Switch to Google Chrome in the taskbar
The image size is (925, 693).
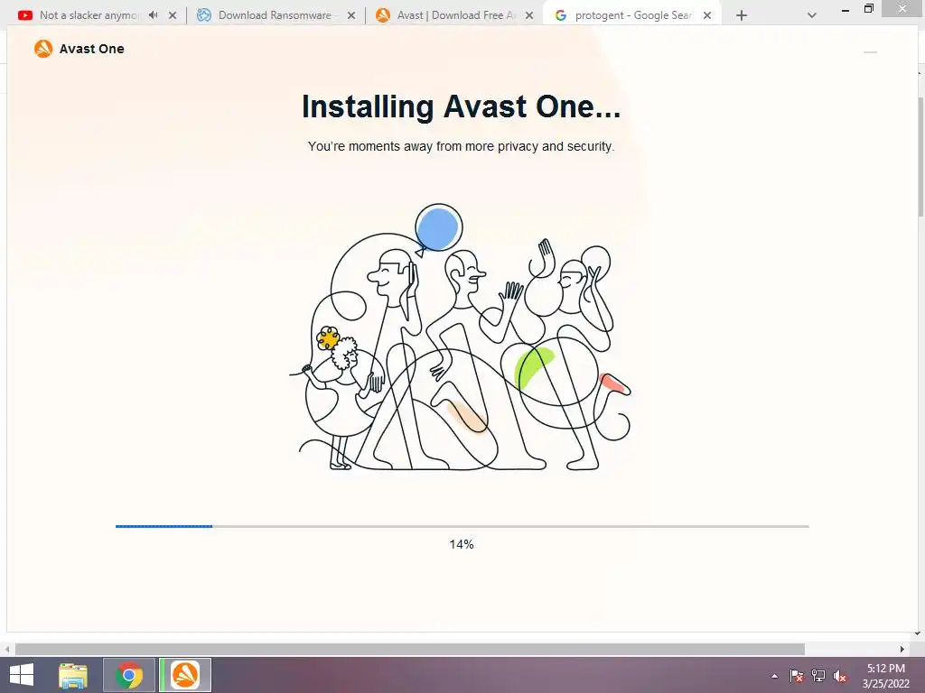click(x=129, y=675)
